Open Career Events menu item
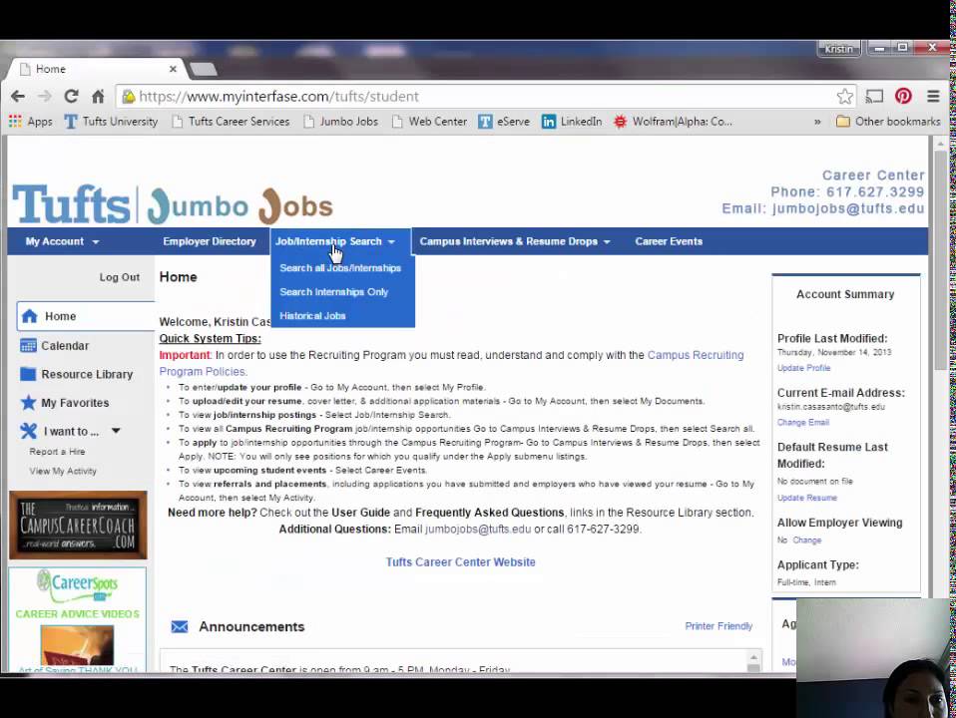Image resolution: width=956 pixels, height=718 pixels. coord(669,241)
